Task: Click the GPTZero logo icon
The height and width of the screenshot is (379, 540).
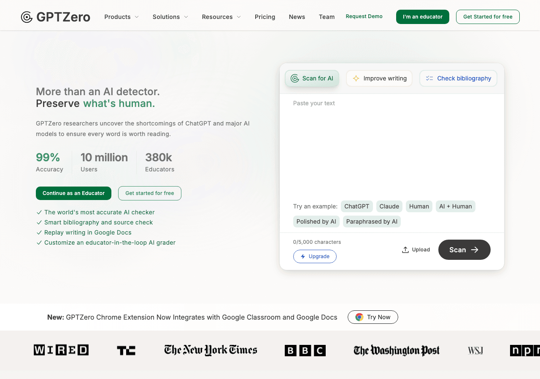Action: tap(26, 17)
